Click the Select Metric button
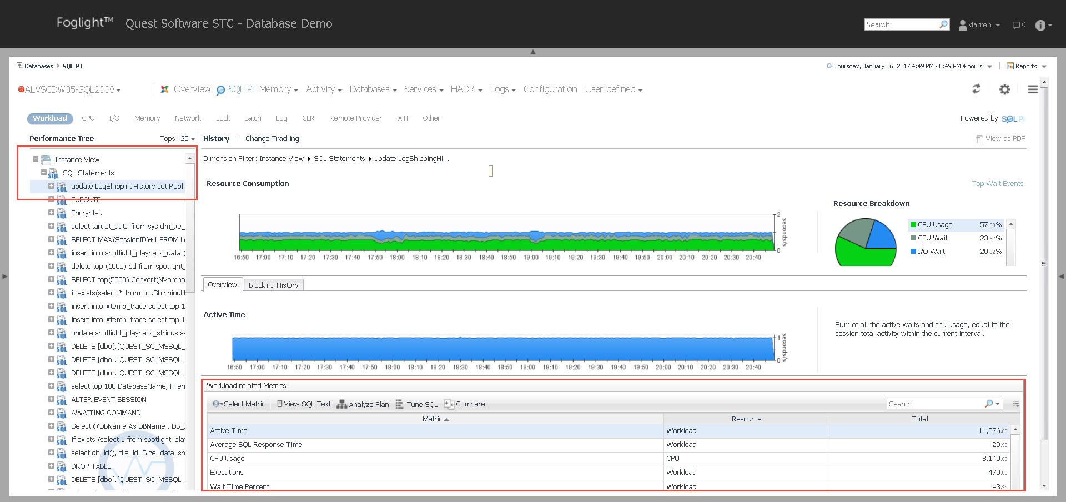 click(x=239, y=404)
